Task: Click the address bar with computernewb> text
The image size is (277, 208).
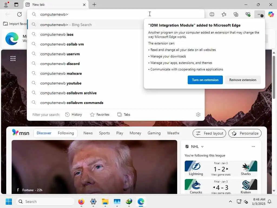Action: [116, 14]
